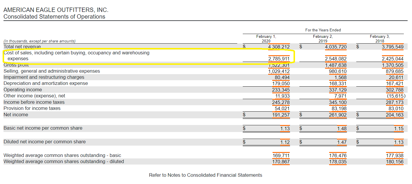Open the Refer to Notes to Consolidated Financial Statements text
Viewport: 412px width, 184px height.
205,175
